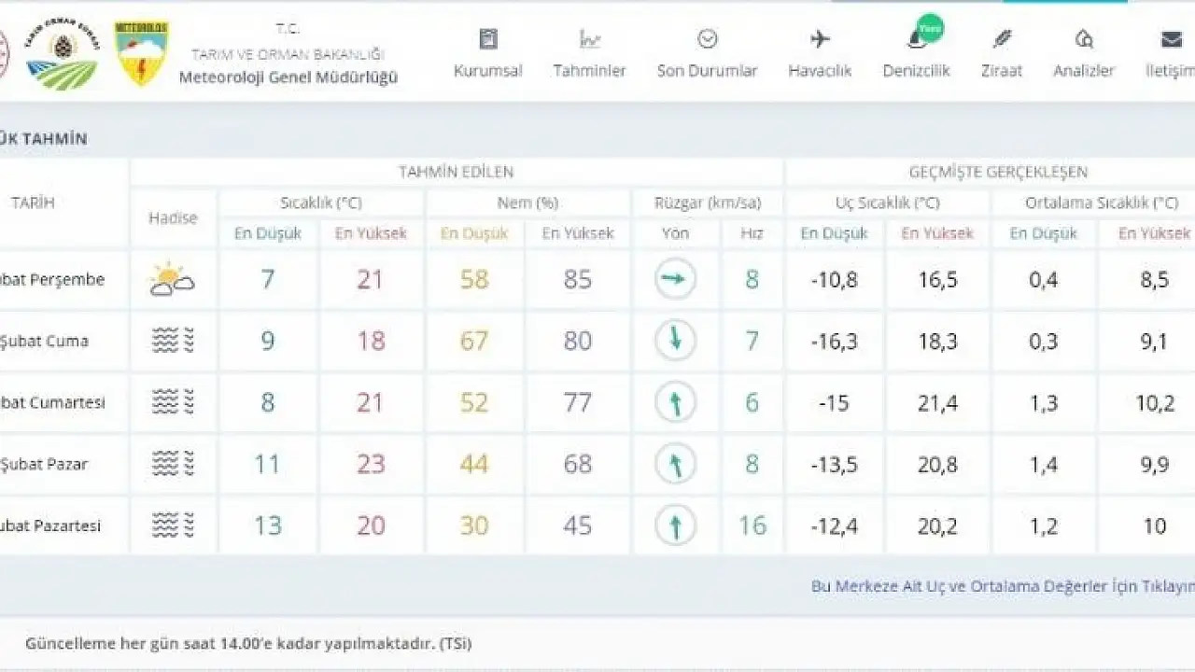Click the İletişim envelope icon
Viewport: 1195px width, 672px height.
pyautogui.click(x=1171, y=39)
